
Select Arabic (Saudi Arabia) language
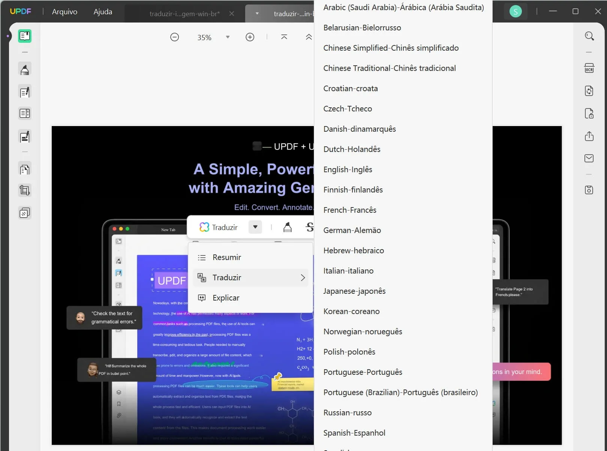403,8
